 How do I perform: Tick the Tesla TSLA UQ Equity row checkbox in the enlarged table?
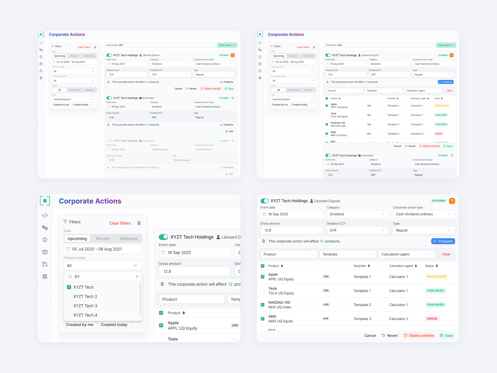(x=262, y=291)
